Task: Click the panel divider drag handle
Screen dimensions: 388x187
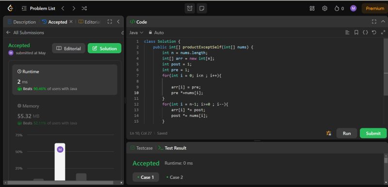Action: 125,100
